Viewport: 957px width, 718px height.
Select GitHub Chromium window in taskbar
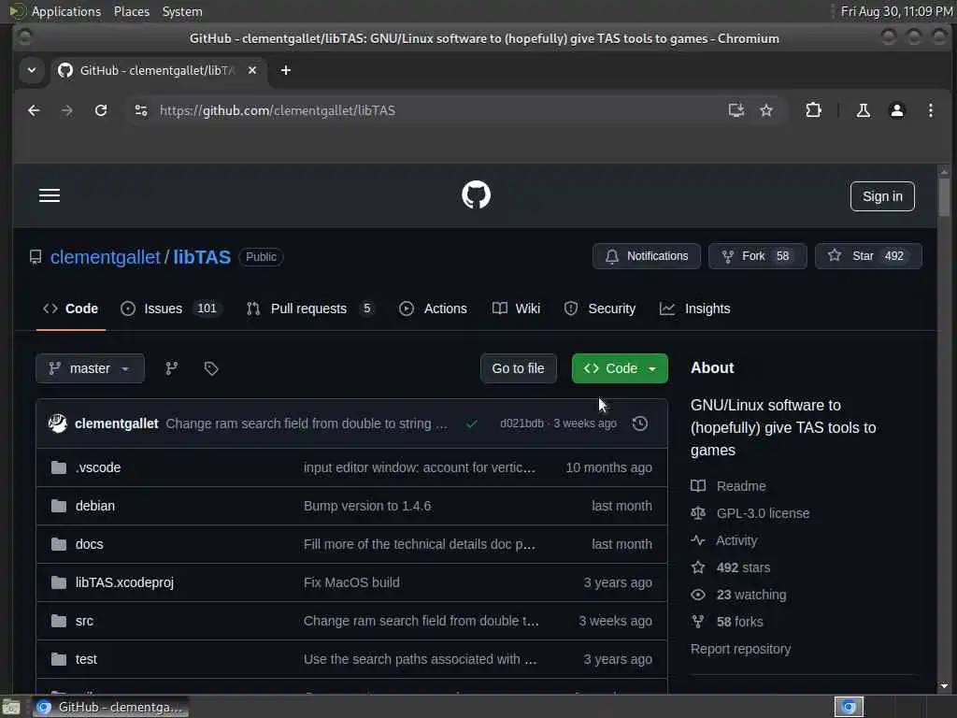coord(110,707)
